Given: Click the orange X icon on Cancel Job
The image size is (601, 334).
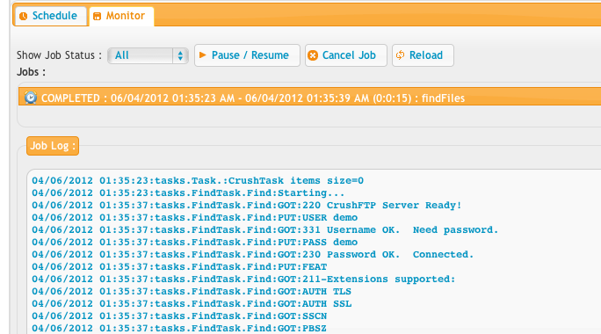Looking at the screenshot, I should [313, 55].
